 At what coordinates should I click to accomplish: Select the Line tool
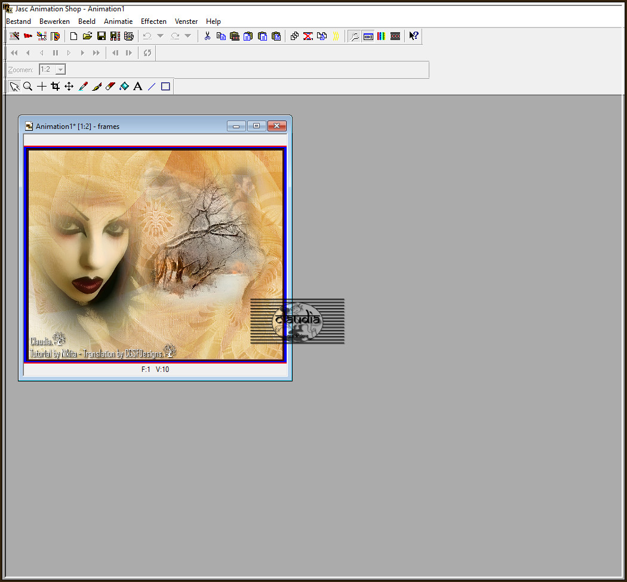coord(152,87)
